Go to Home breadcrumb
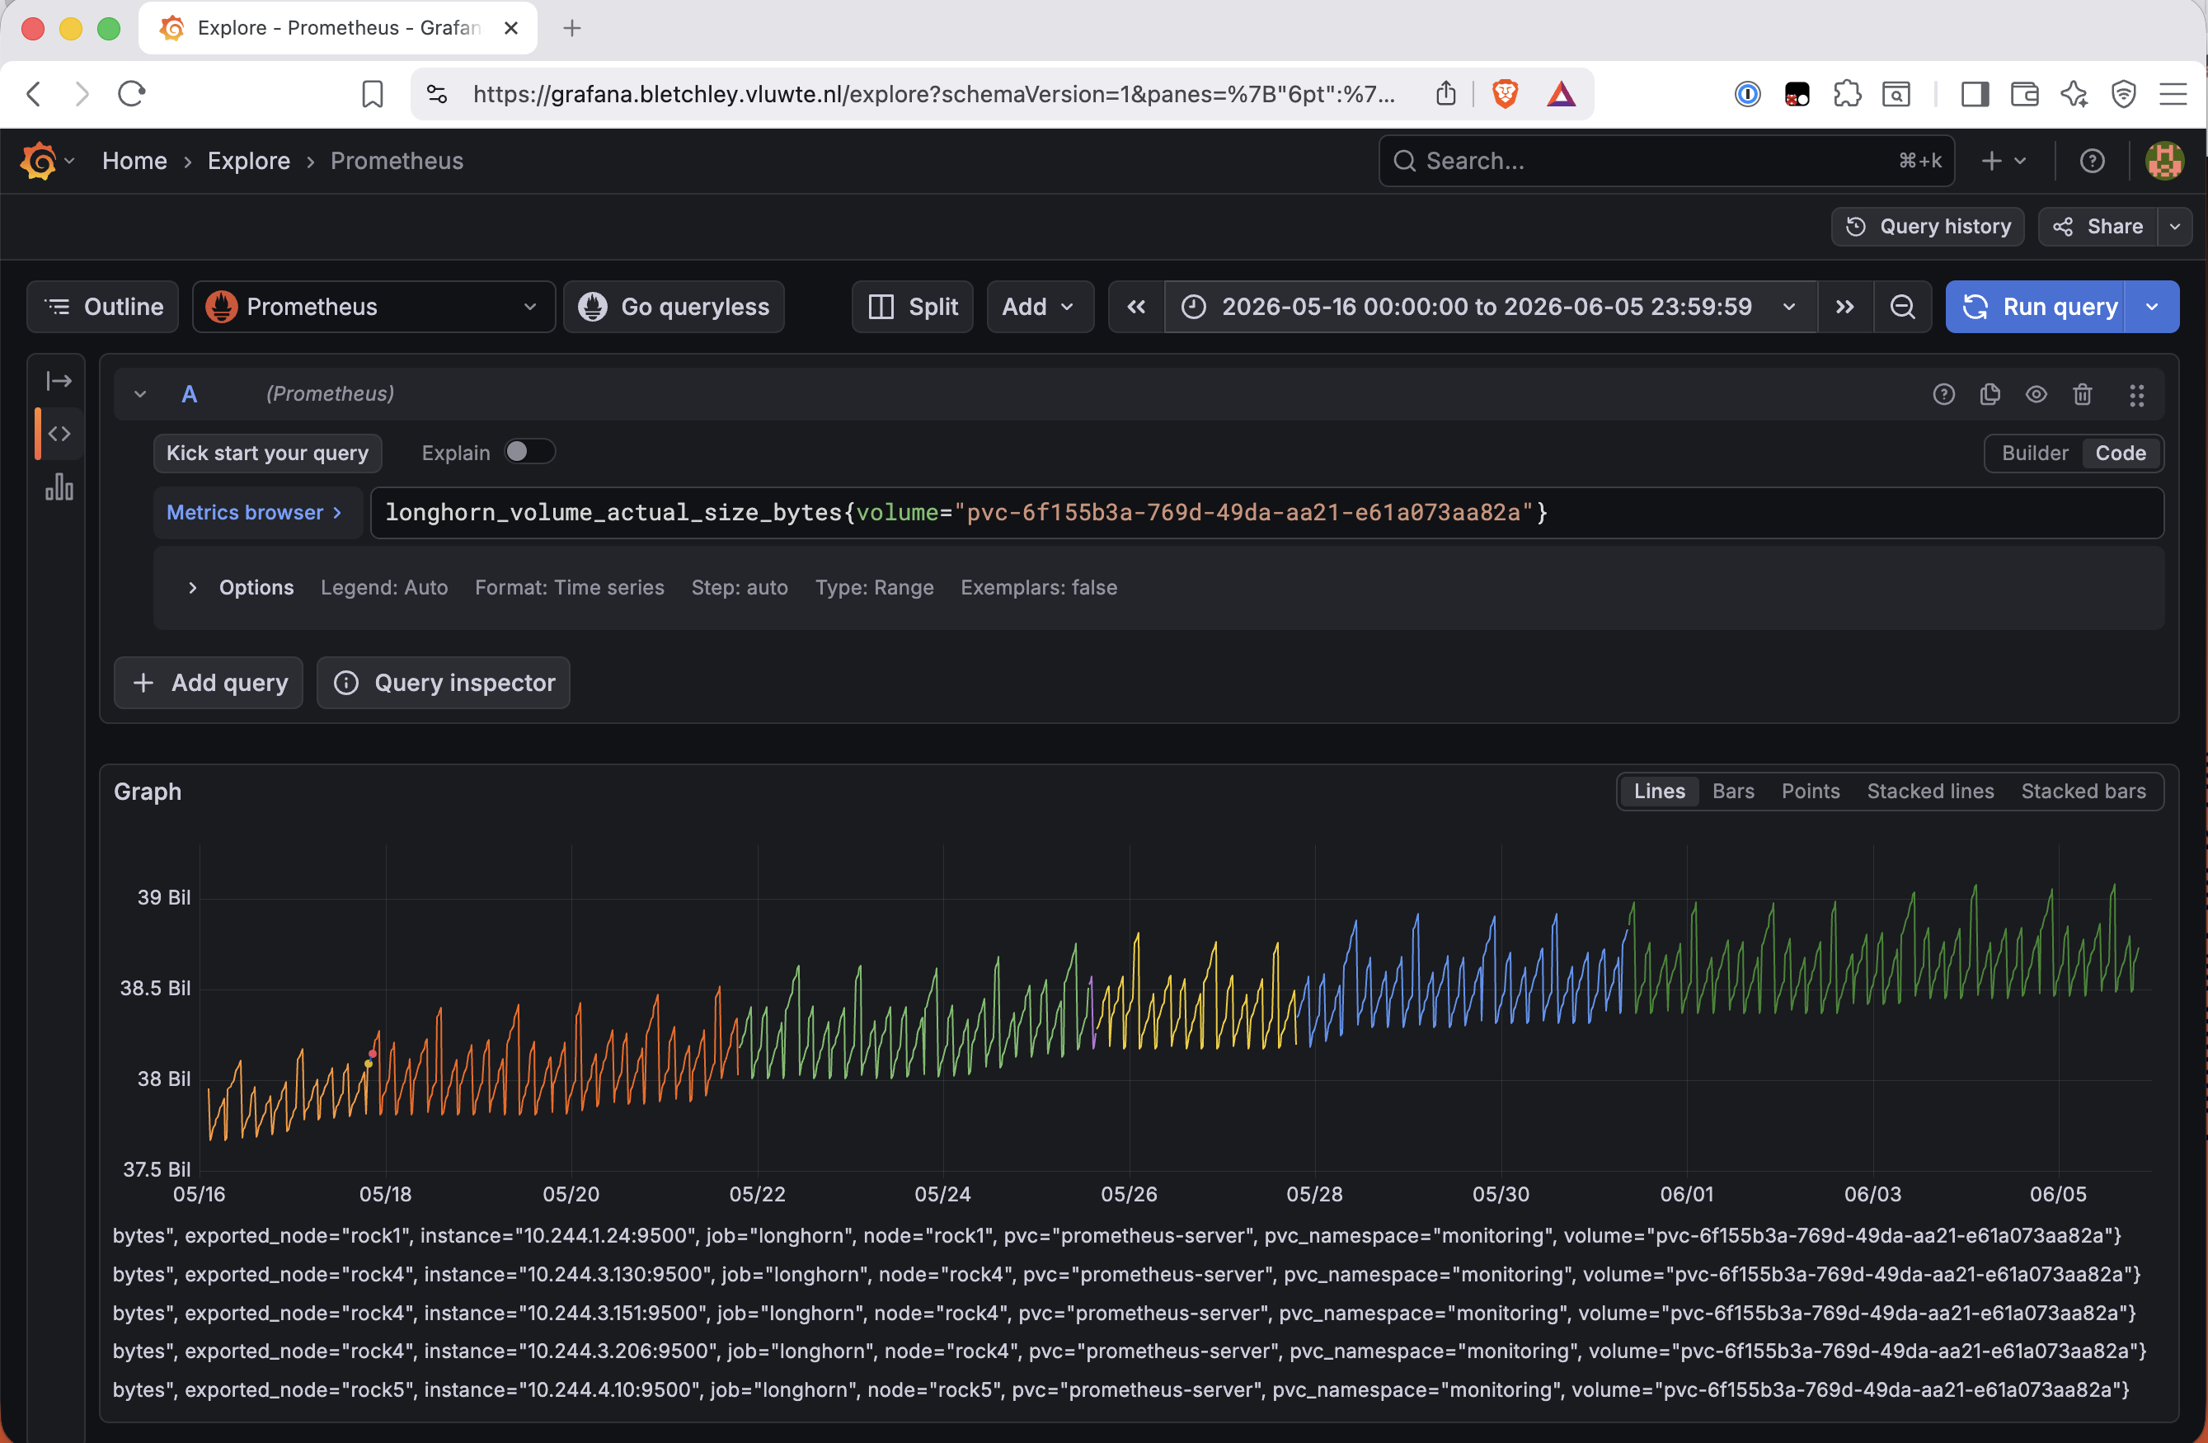 click(134, 162)
